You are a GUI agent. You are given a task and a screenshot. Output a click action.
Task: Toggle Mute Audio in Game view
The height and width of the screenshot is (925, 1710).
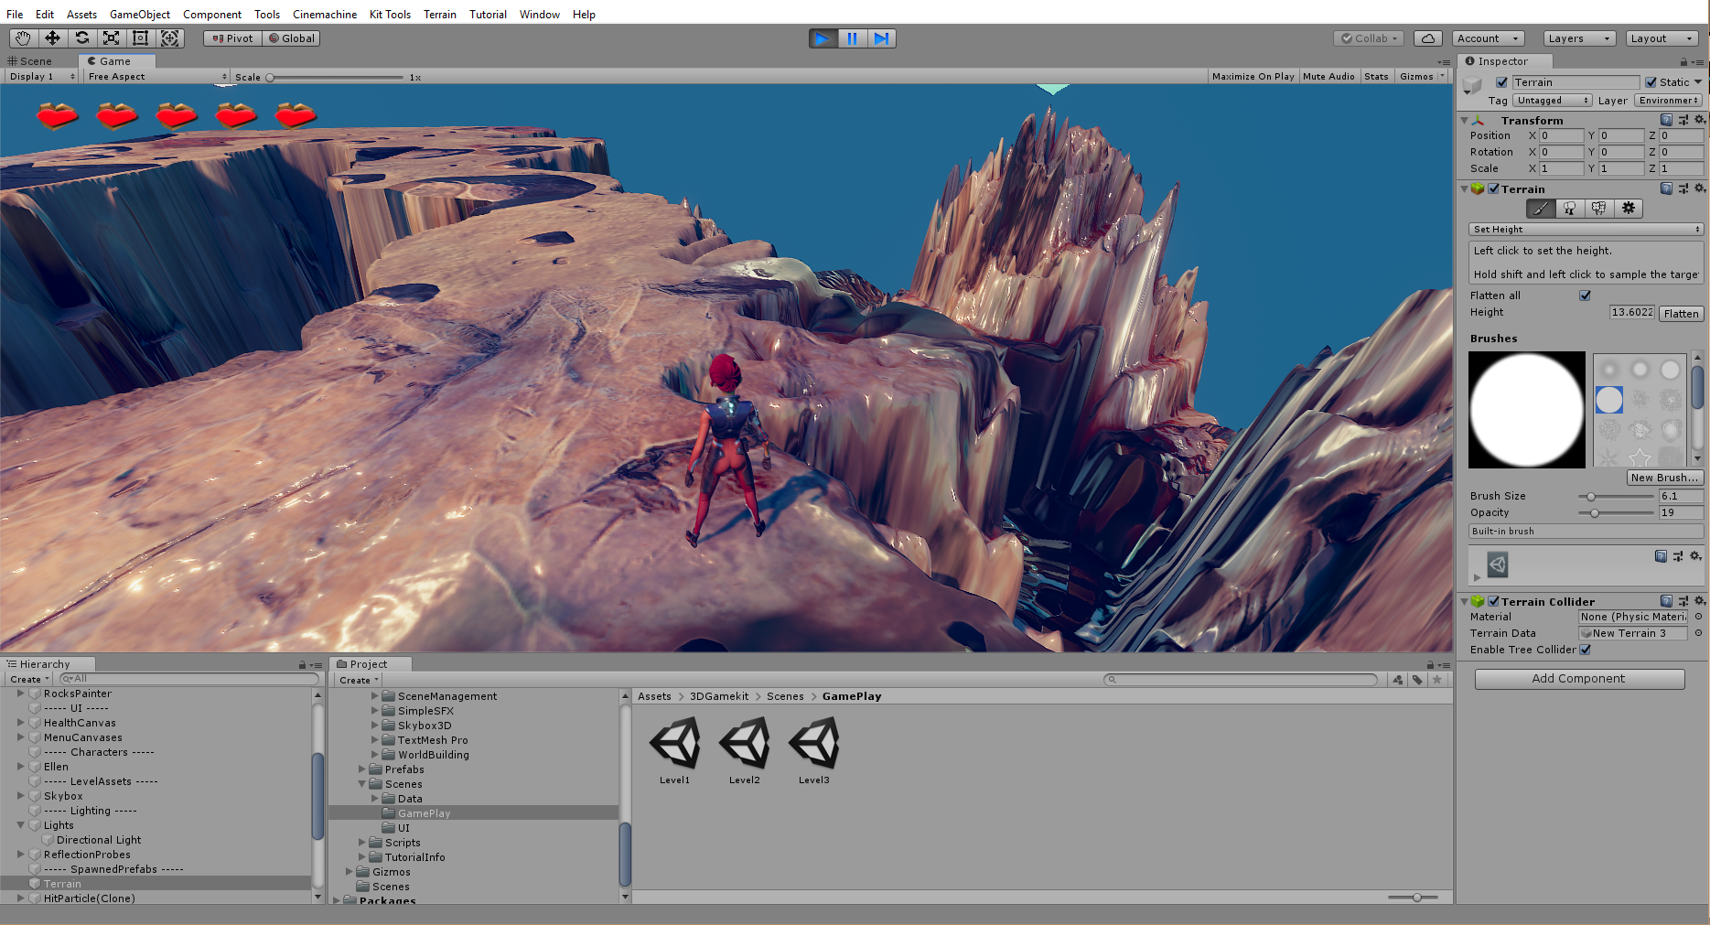(1328, 77)
